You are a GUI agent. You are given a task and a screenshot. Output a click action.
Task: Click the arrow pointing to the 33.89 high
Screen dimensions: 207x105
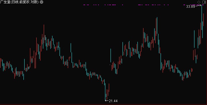(198, 6)
